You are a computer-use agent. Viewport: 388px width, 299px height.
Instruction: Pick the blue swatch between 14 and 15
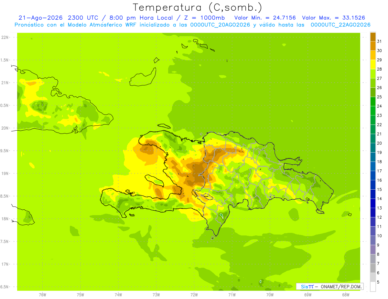point(373,194)
